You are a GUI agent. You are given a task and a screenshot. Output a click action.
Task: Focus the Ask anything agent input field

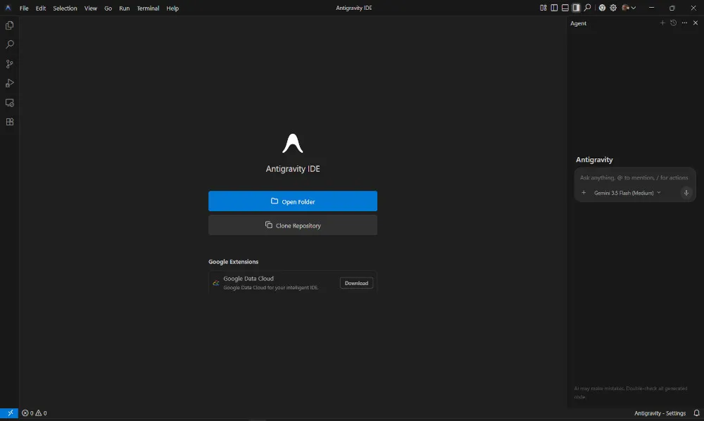pos(634,177)
